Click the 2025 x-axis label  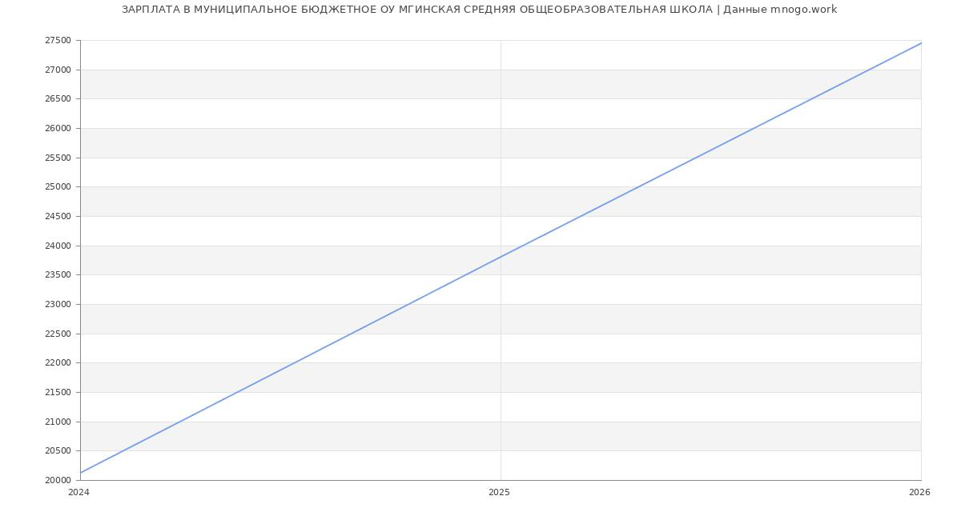(x=499, y=493)
